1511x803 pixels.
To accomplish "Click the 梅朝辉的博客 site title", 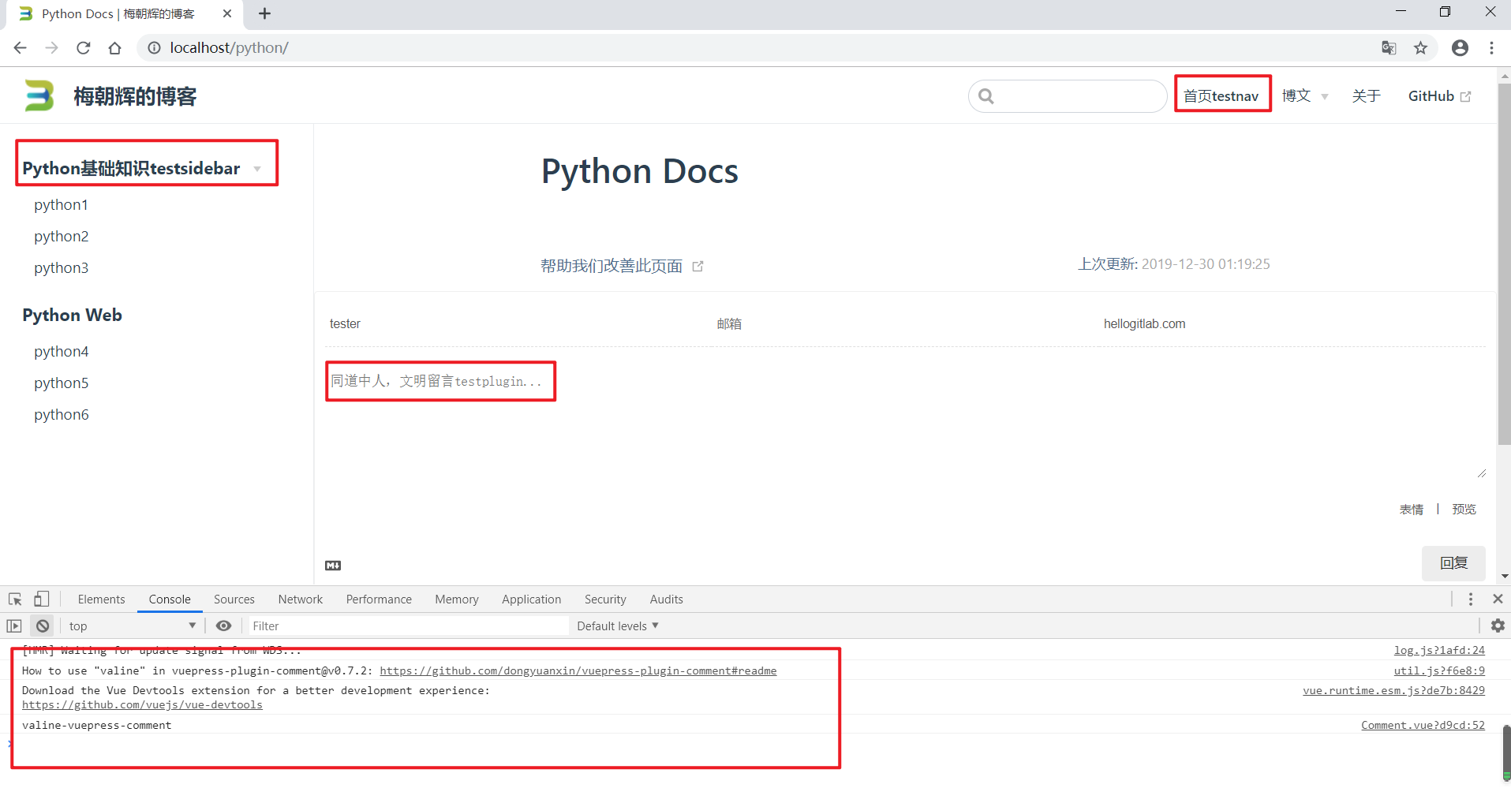I will pos(135,96).
